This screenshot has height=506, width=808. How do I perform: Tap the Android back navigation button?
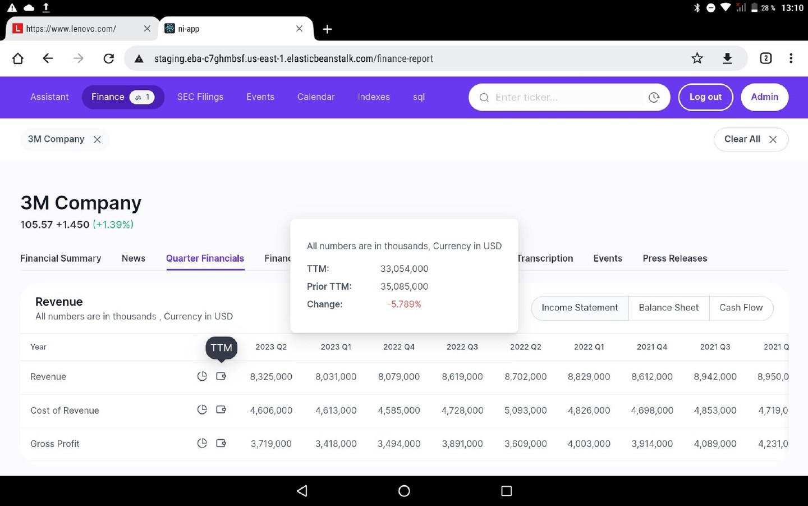[x=302, y=491]
